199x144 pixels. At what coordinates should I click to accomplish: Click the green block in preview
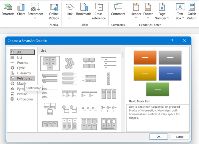coord(157,89)
